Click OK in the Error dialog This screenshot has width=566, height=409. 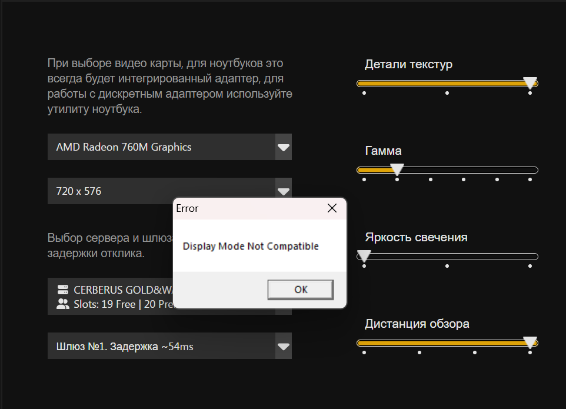coord(300,290)
